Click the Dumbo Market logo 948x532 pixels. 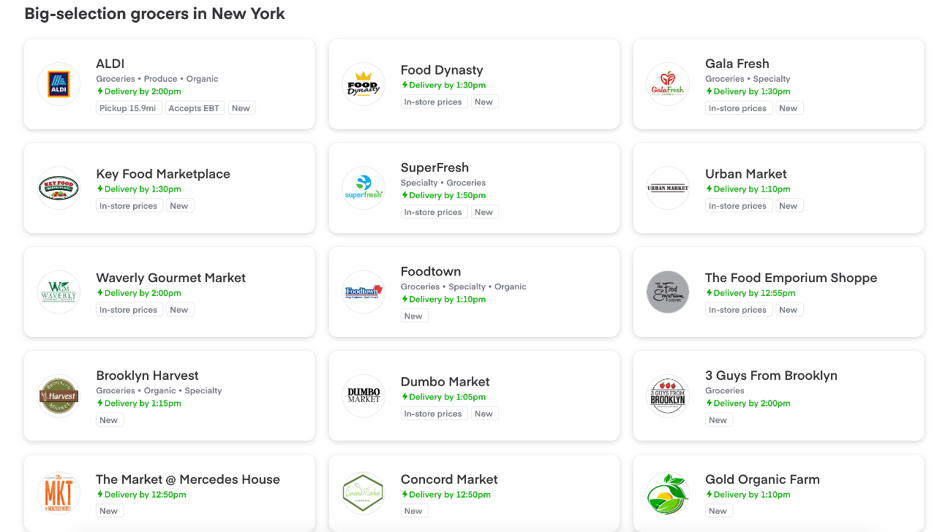364,395
